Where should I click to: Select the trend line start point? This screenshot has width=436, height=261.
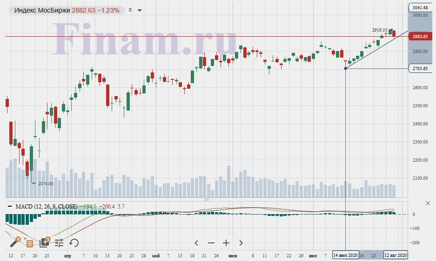coord(346,68)
